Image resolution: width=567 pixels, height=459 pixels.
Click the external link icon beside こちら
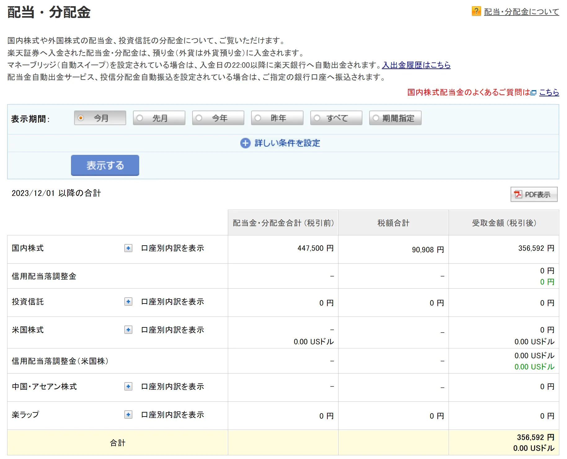(534, 93)
